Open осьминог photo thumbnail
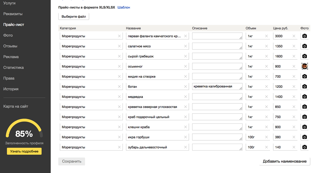The width and height of the screenshot is (321, 173). coord(305,66)
